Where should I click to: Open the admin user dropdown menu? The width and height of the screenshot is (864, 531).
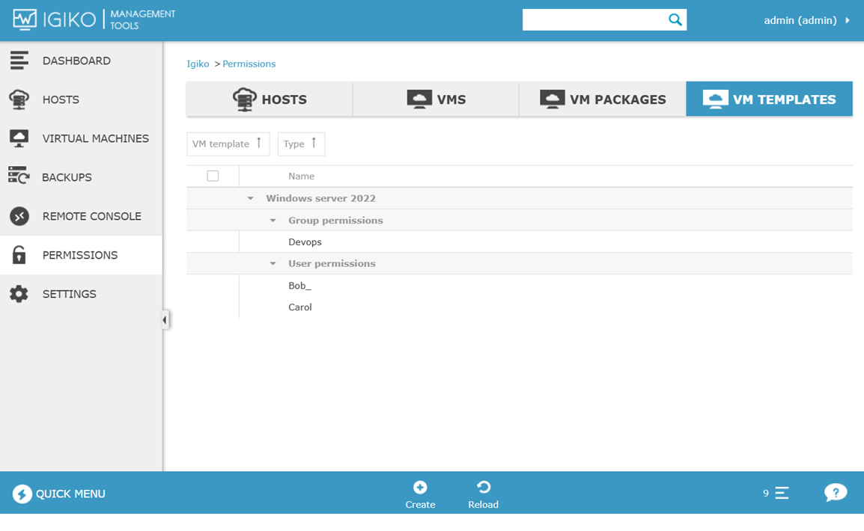[806, 20]
